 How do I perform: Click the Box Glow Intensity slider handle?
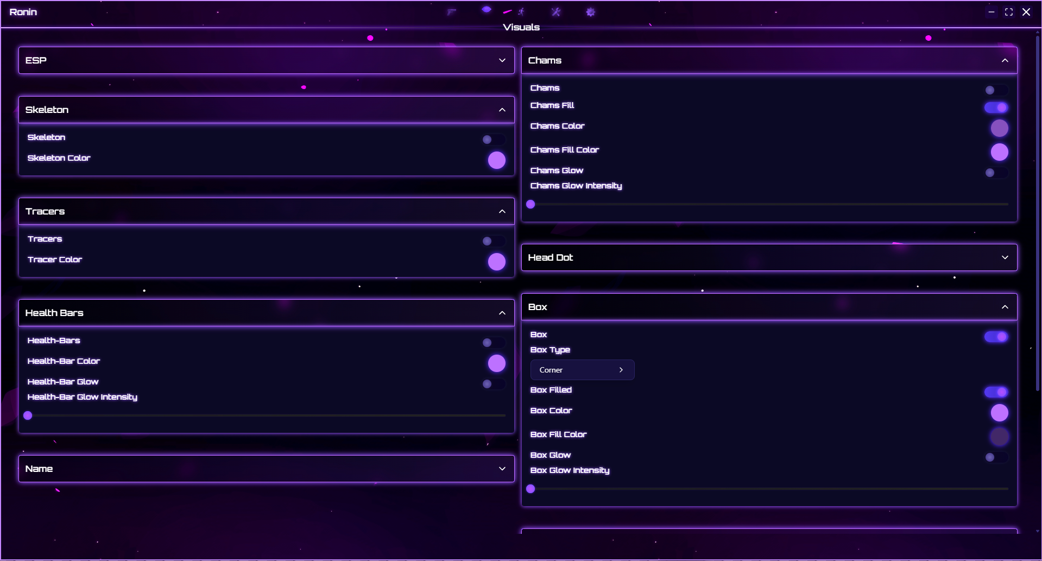pyautogui.click(x=531, y=489)
